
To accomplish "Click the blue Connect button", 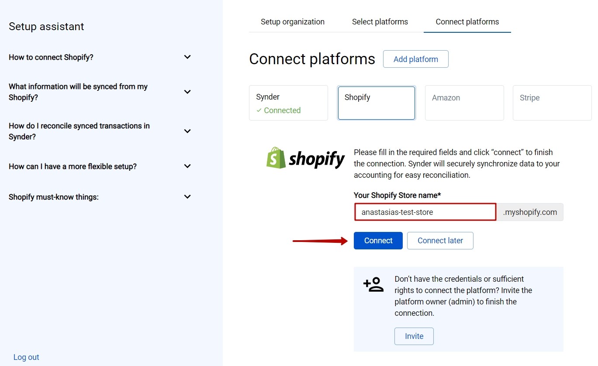I will coord(378,241).
